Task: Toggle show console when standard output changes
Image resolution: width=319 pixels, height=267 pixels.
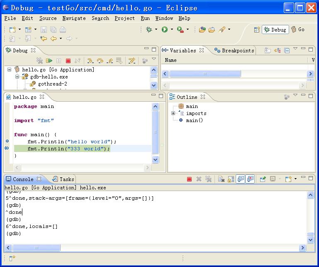Action: (241, 179)
